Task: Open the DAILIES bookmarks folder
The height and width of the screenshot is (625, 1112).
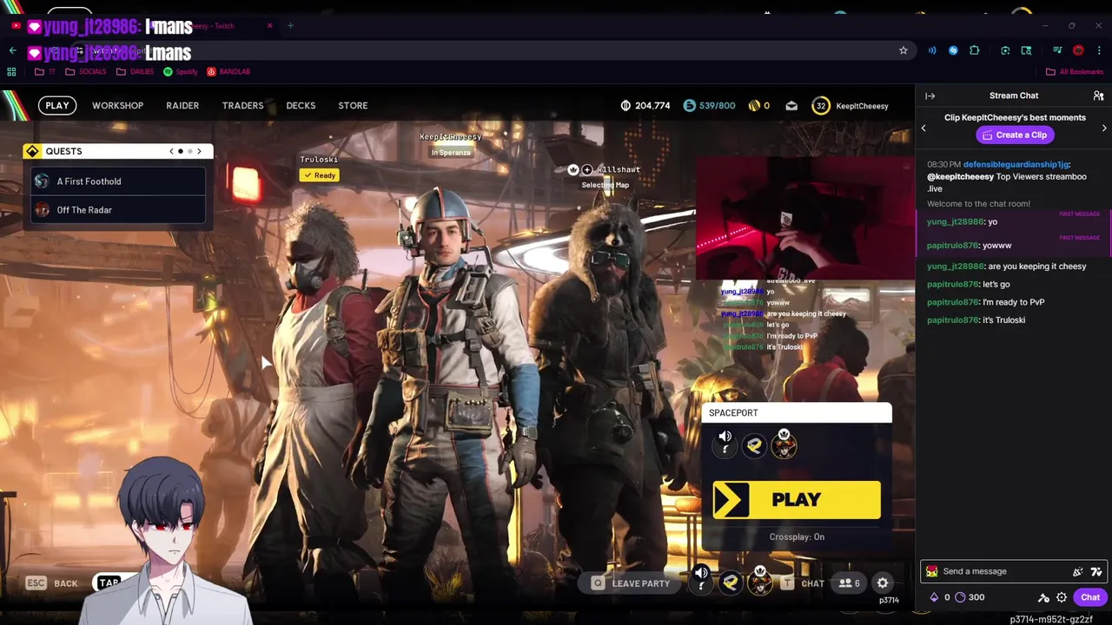Action: pyautogui.click(x=135, y=72)
